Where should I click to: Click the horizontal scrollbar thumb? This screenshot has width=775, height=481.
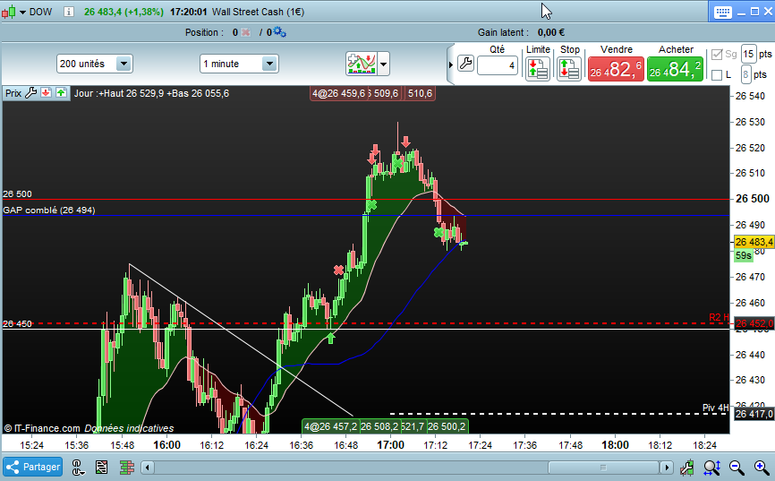pyautogui.click(x=603, y=468)
